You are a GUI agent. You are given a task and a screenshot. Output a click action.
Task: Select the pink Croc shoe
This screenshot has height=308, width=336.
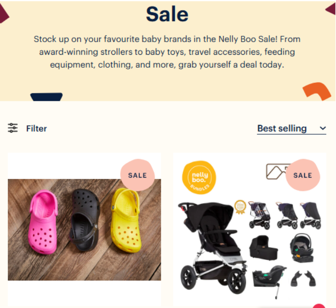click(x=43, y=222)
